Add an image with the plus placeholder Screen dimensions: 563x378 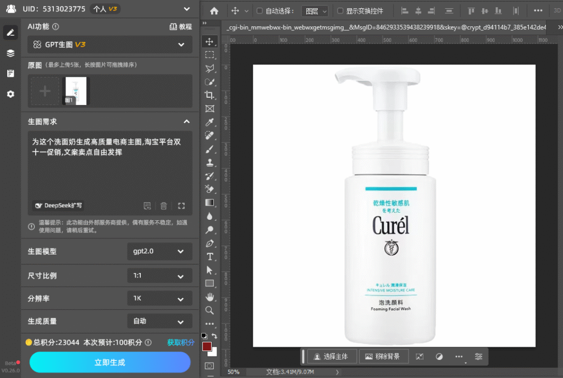click(45, 91)
